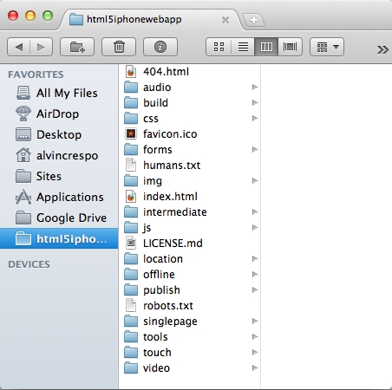
Task: Switch to list view mode
Action: [x=243, y=47]
